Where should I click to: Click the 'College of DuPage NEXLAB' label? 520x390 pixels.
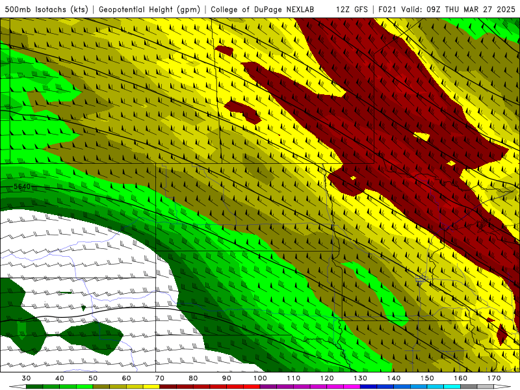tap(263, 9)
